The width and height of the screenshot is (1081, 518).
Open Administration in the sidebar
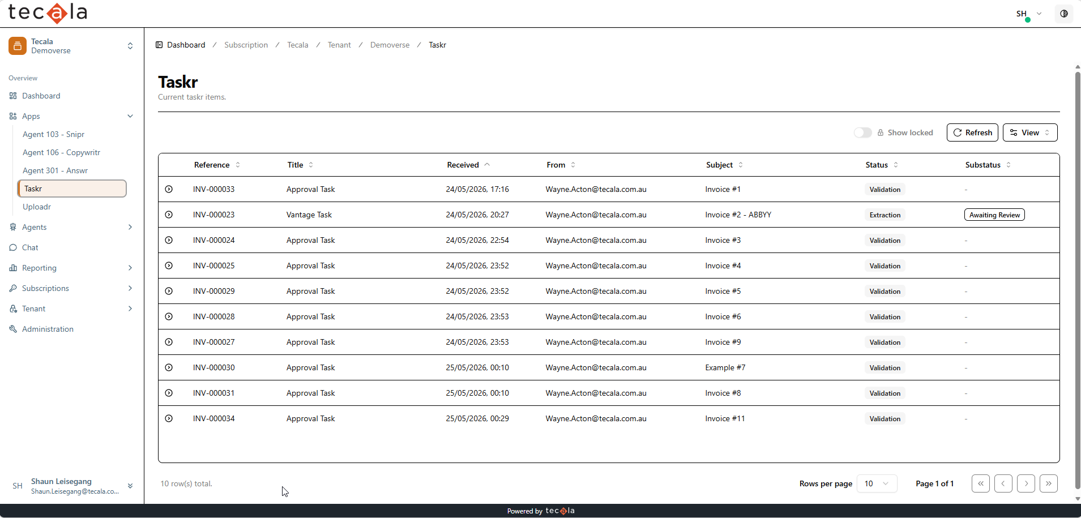(48, 329)
